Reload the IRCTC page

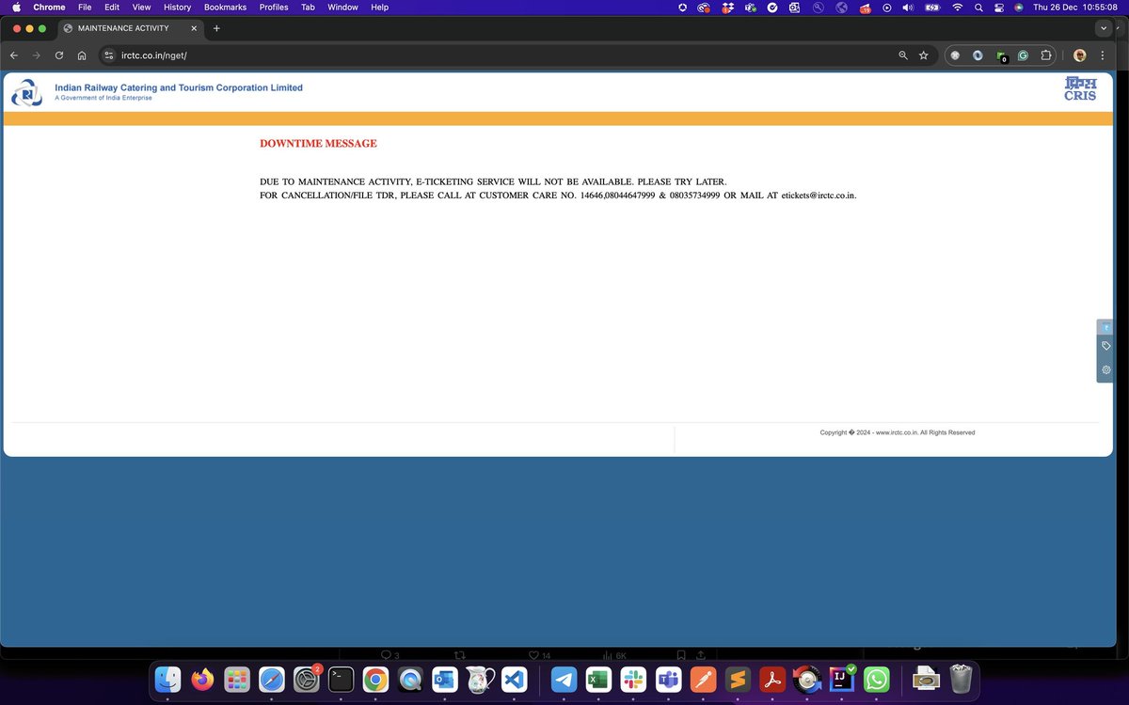(59, 55)
